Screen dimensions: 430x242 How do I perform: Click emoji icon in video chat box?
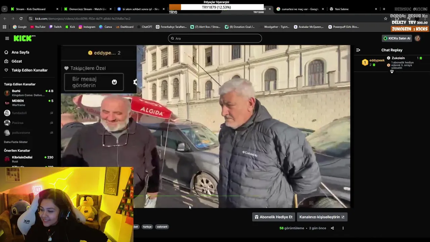(x=114, y=82)
